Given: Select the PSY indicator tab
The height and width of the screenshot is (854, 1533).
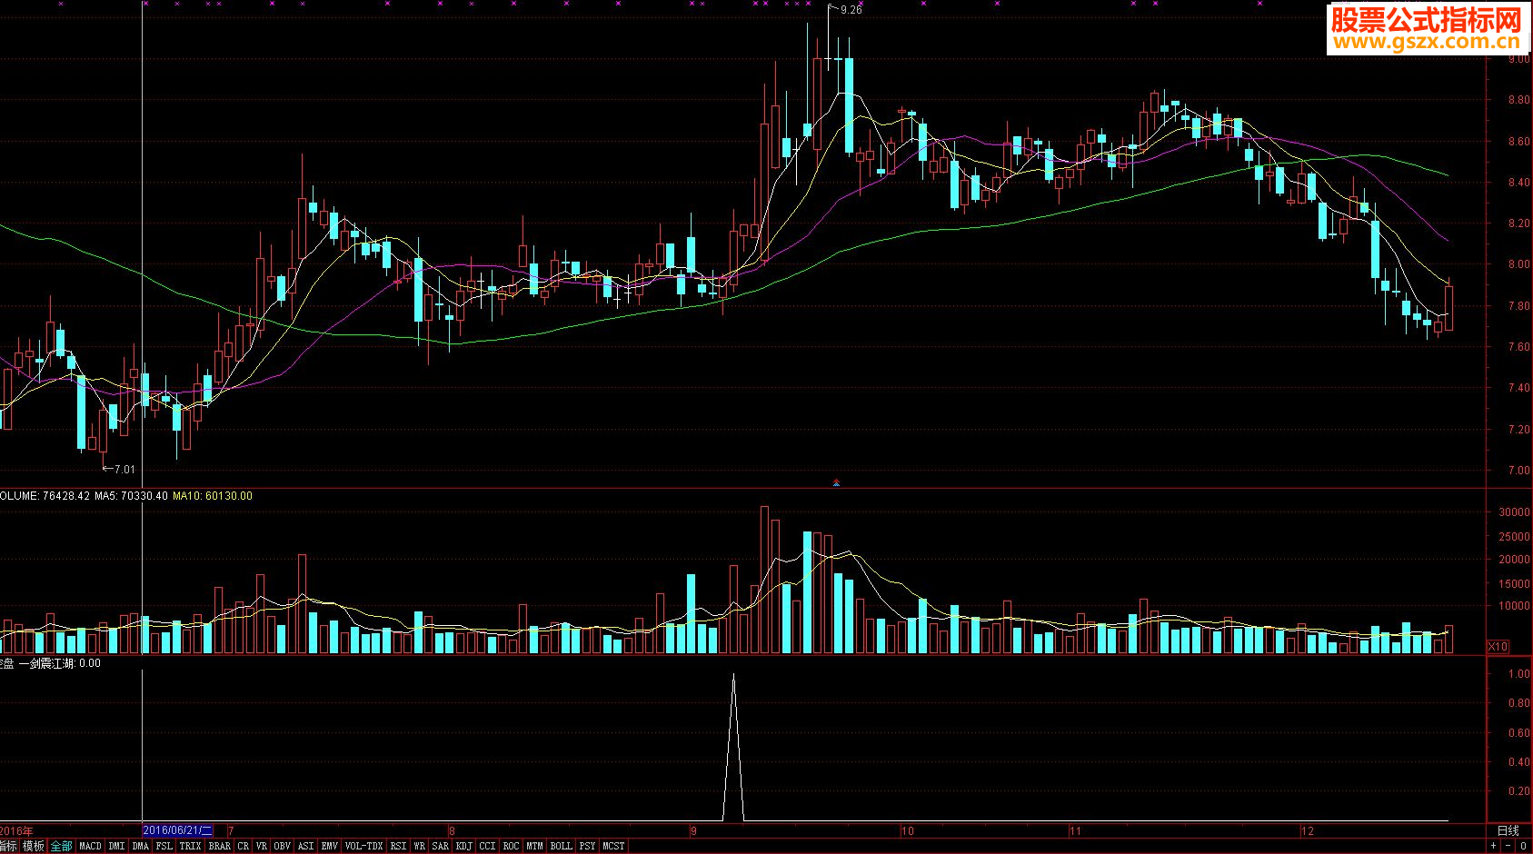Looking at the screenshot, I should 587,846.
